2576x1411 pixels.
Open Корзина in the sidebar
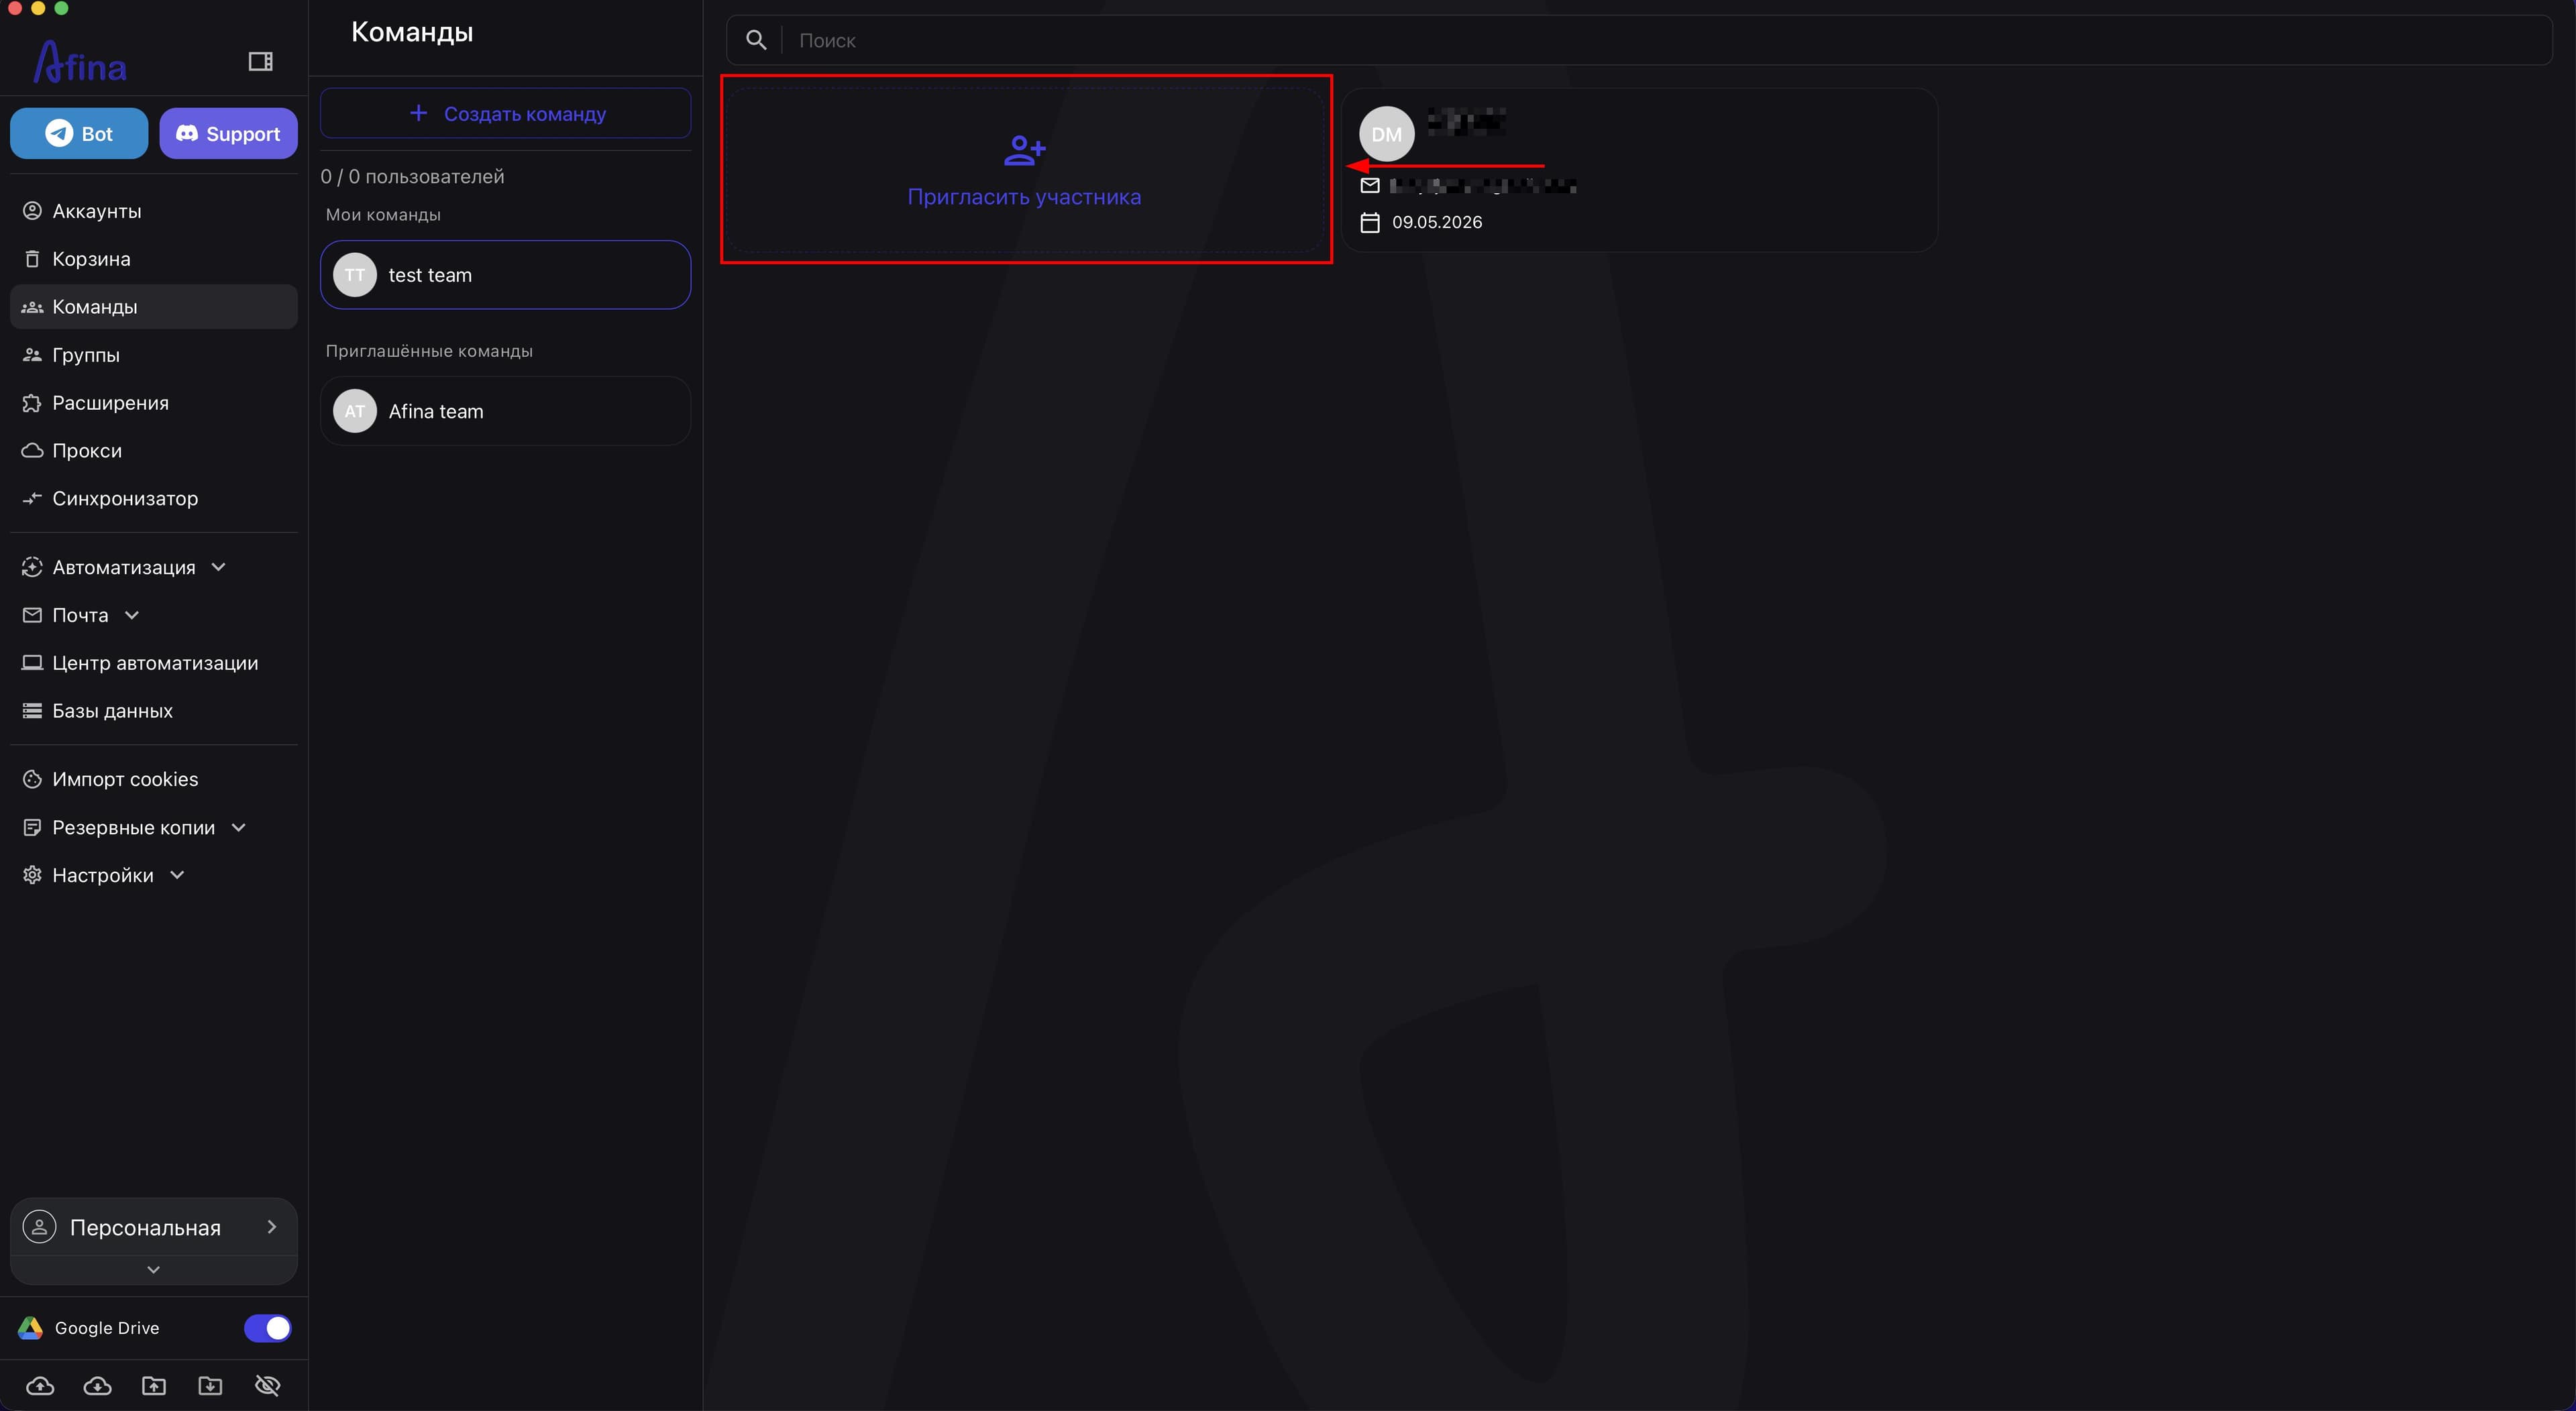click(x=154, y=259)
